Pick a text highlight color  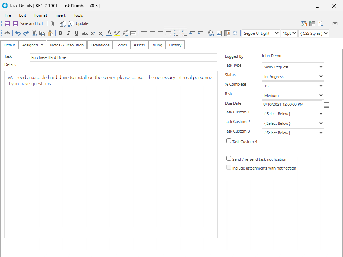click(x=117, y=33)
